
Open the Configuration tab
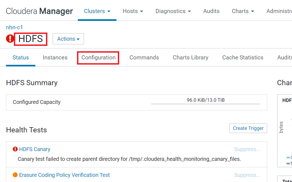pos(98,58)
